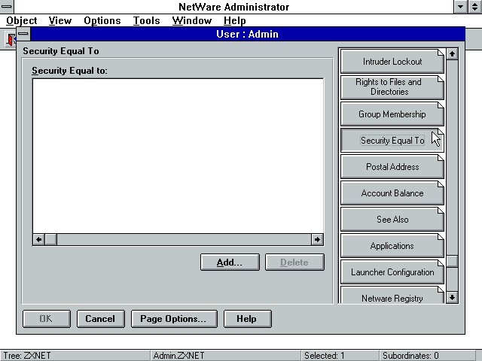Image resolution: width=482 pixels, height=361 pixels.
Task: Open the Account Balance page
Action: (x=392, y=193)
